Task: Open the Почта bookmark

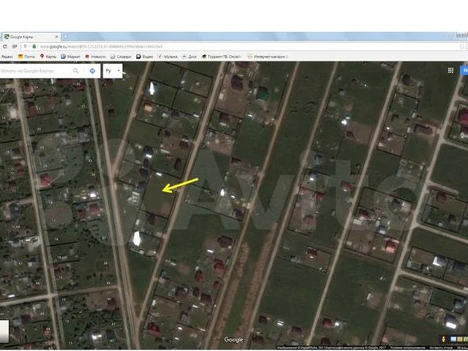Action: pyautogui.click(x=26, y=56)
